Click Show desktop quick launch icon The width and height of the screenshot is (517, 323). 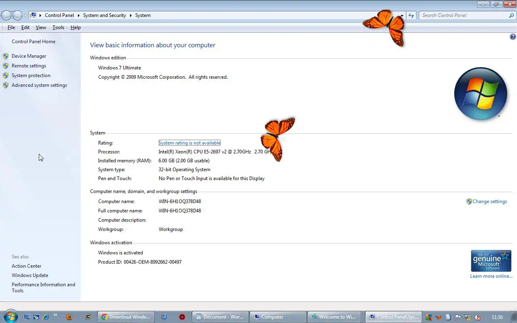pos(27,317)
